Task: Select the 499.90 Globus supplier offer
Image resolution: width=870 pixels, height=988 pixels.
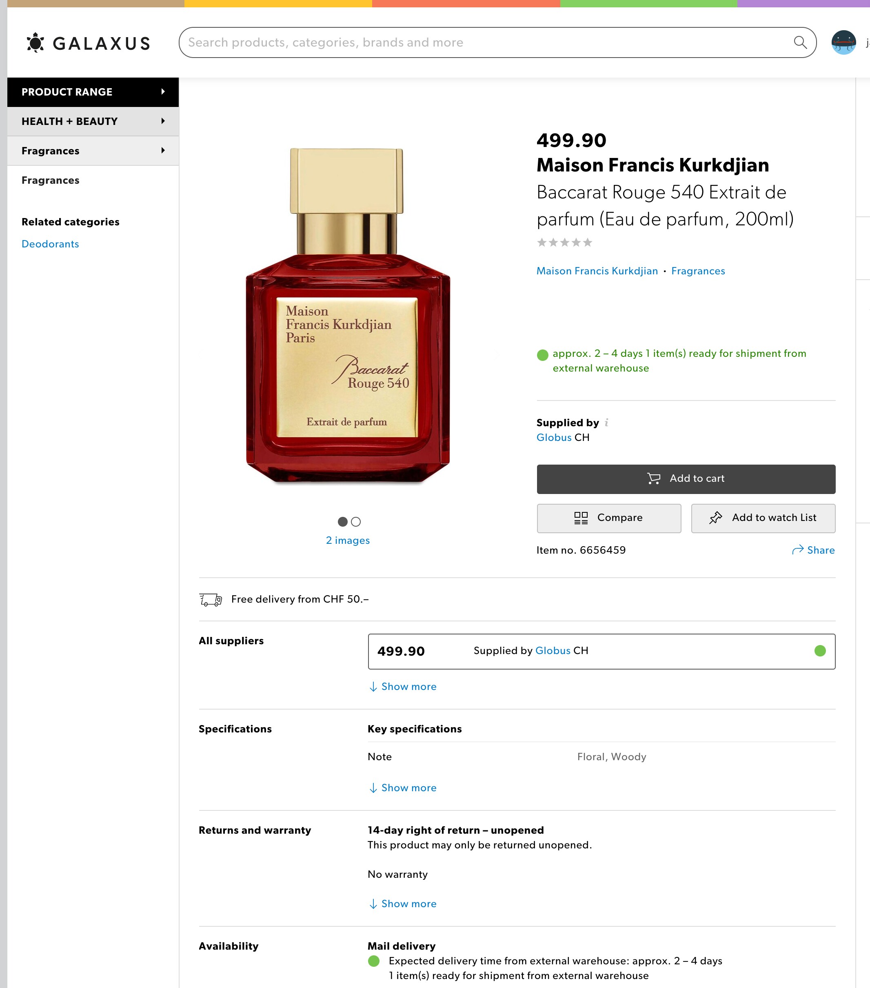Action: (x=601, y=651)
